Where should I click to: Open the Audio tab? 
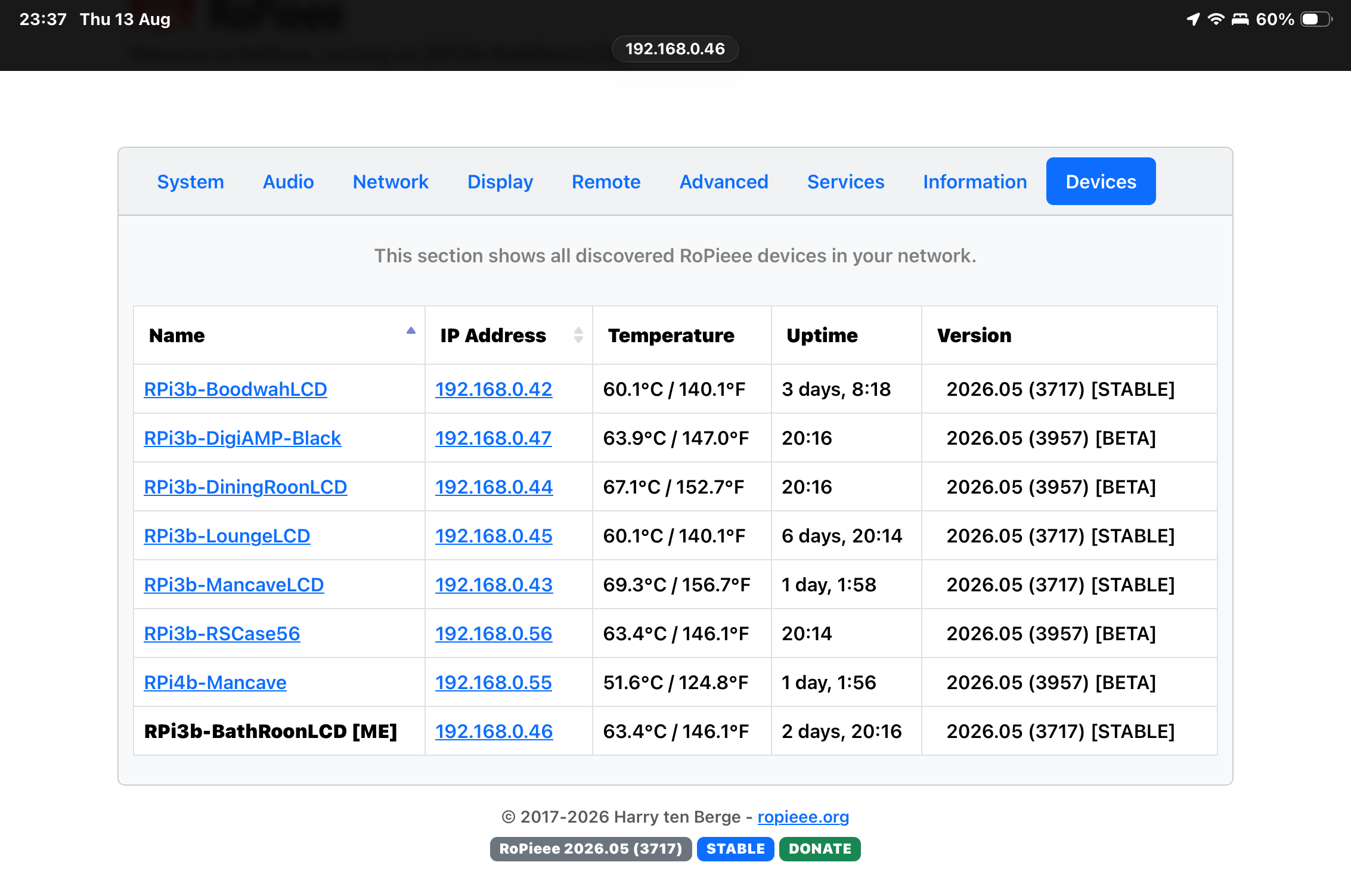[x=289, y=181]
